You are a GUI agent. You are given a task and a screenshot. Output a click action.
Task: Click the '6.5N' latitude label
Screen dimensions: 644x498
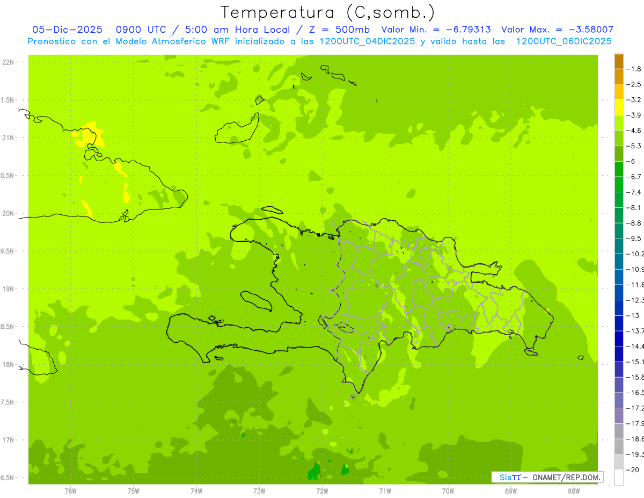coord(8,478)
